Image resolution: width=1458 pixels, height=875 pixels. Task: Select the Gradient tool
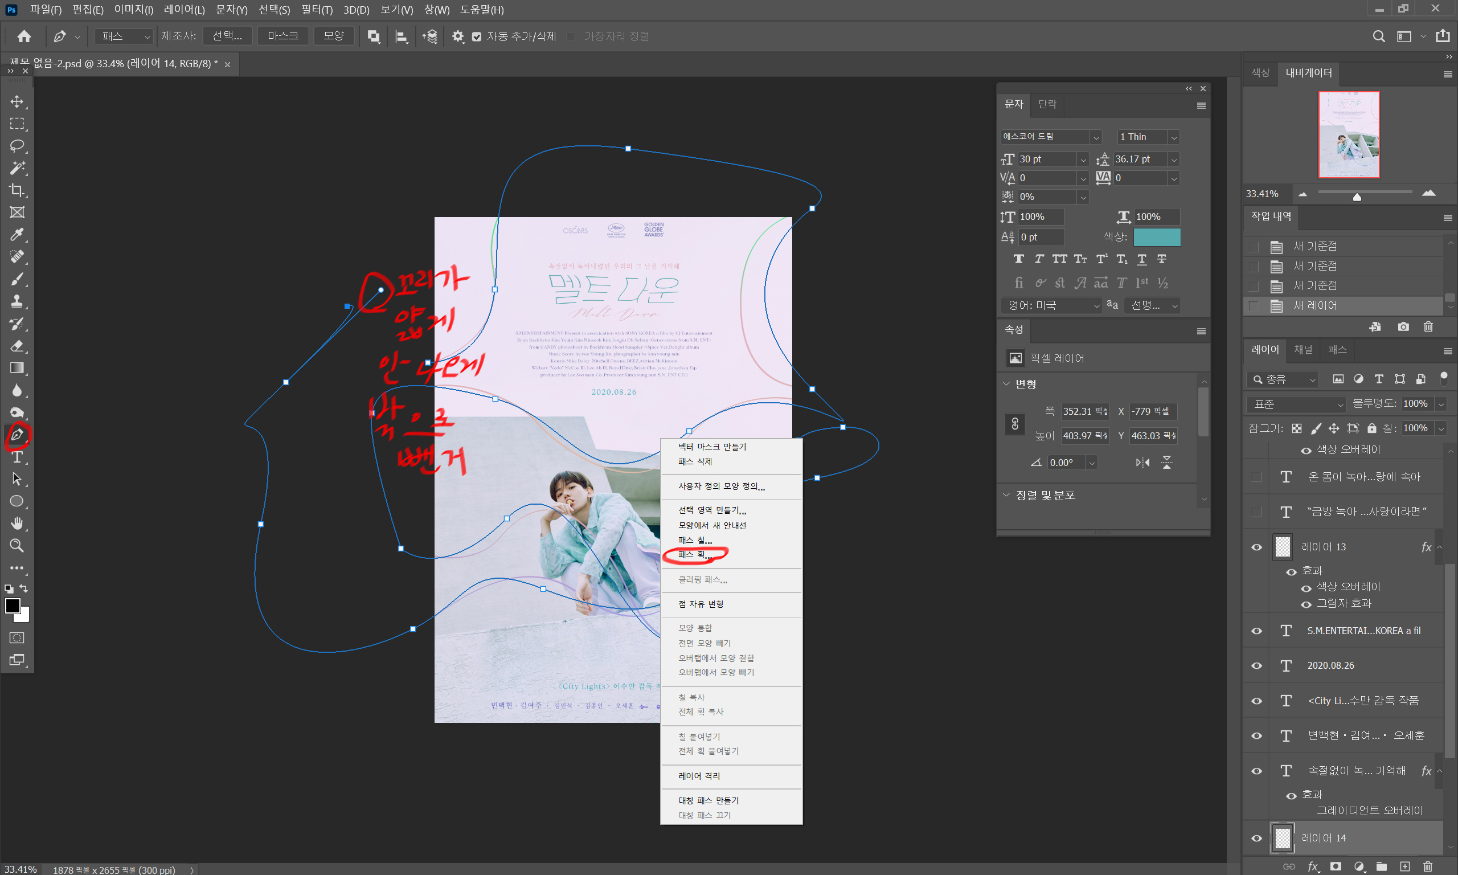[x=17, y=368]
